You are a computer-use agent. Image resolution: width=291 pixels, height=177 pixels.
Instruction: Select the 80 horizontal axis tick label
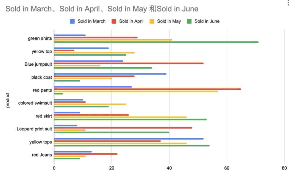[x=284, y=168]
